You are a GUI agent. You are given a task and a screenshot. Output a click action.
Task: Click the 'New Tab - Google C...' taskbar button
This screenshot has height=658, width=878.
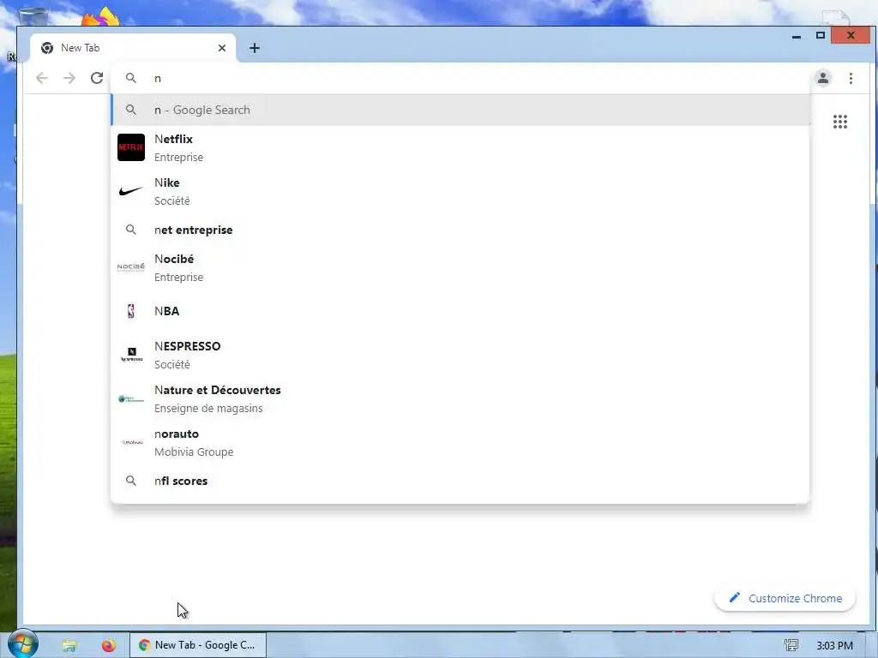tap(198, 645)
